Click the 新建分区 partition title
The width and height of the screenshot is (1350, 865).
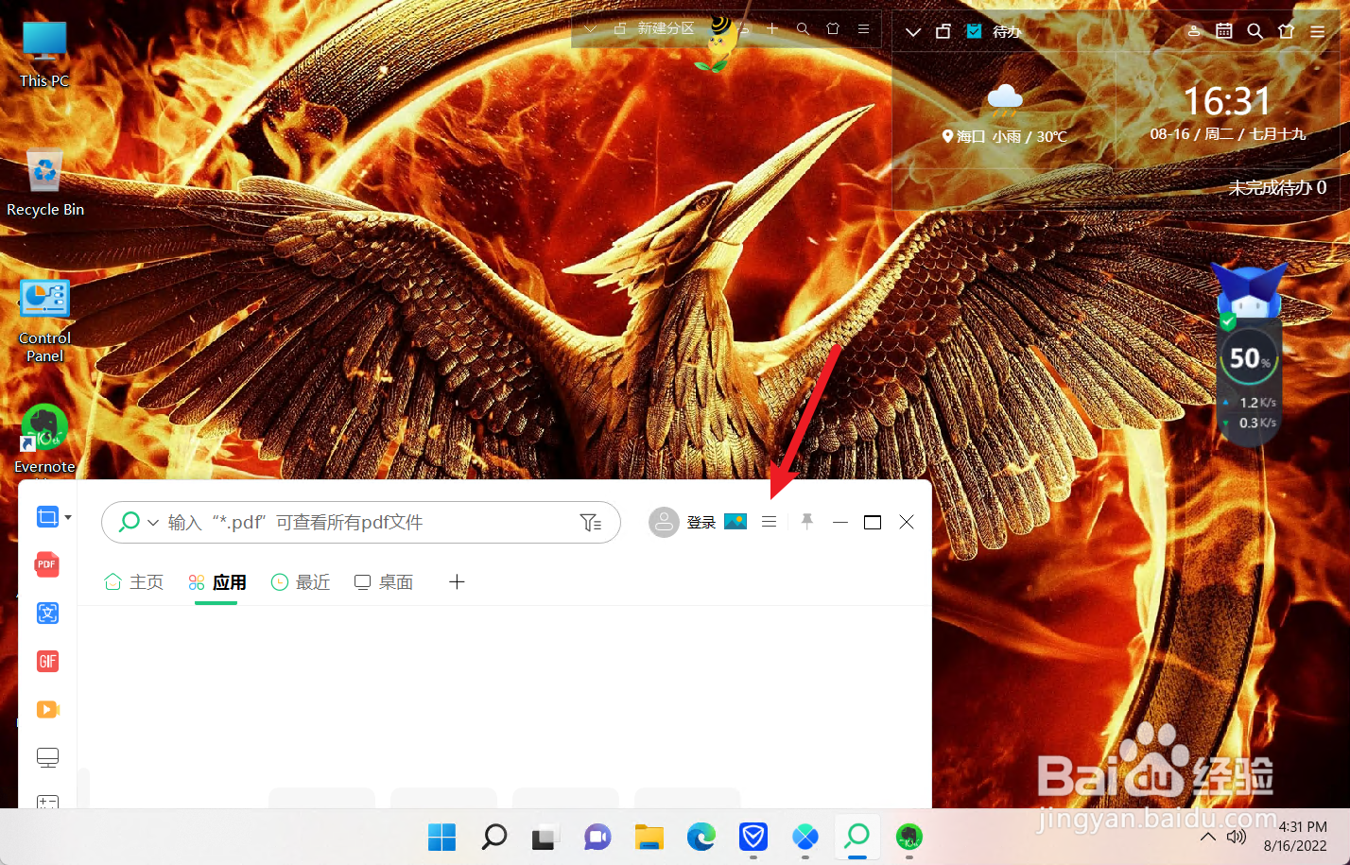point(666,28)
